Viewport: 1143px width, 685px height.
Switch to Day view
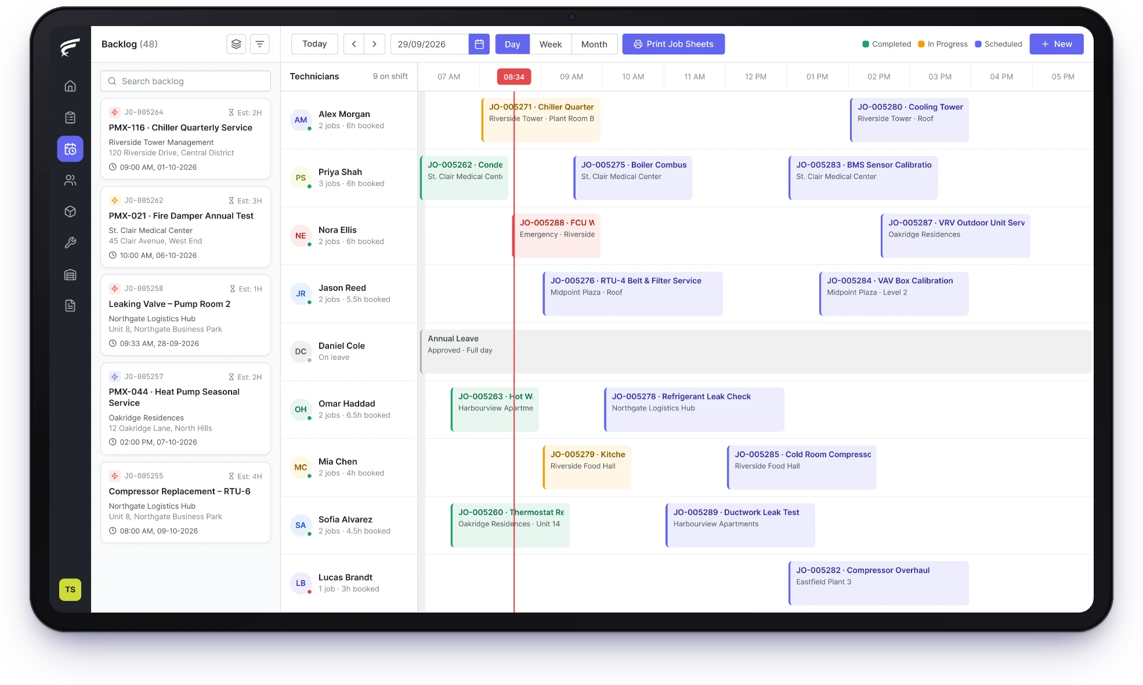(512, 44)
